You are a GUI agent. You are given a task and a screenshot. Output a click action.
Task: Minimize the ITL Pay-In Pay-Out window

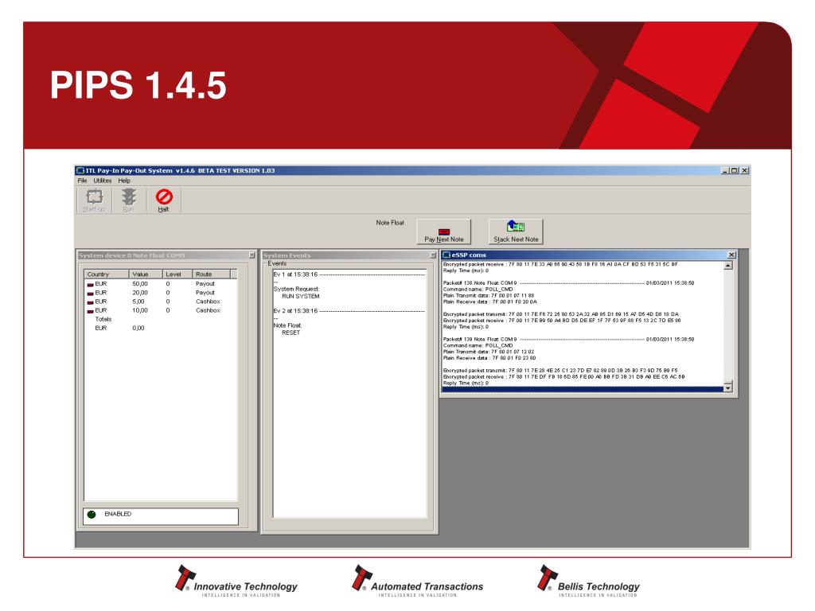tap(724, 170)
